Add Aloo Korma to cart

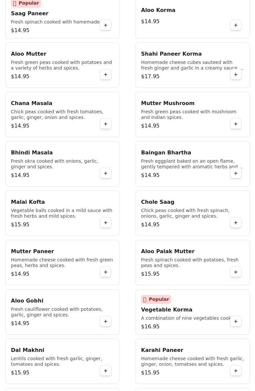(x=236, y=25)
